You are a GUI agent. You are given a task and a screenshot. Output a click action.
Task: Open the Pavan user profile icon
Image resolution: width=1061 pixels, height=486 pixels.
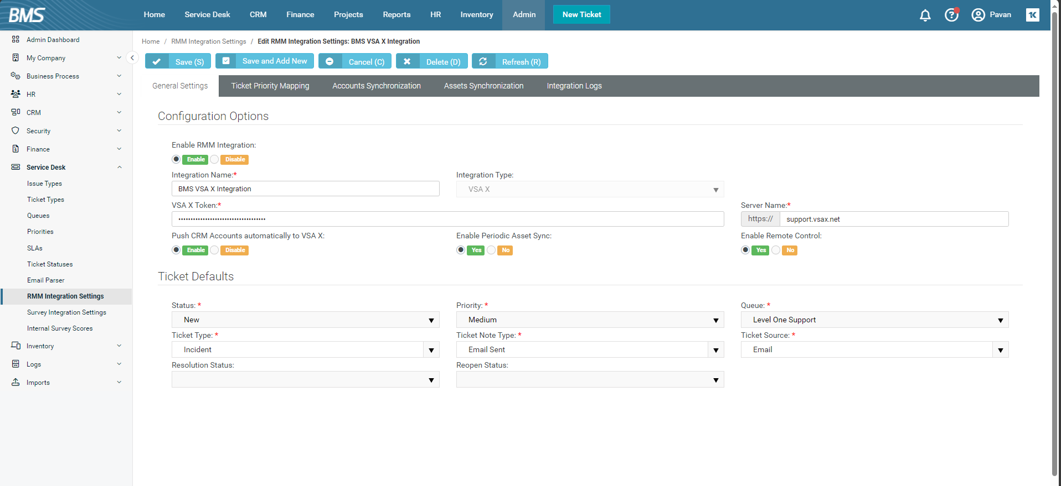[978, 15]
